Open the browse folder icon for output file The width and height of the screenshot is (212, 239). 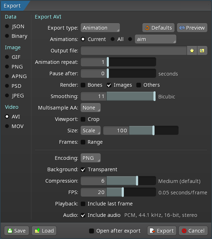pos(202,50)
